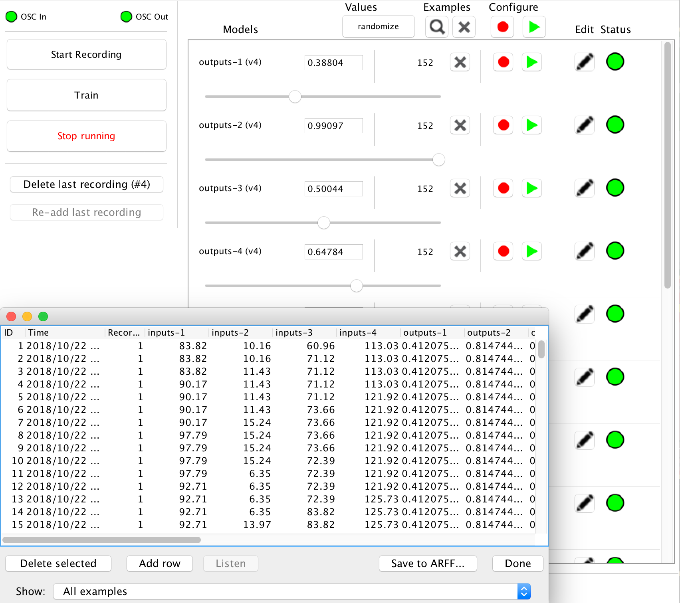Click the global examples magnifier icon
The image size is (680, 603).
(437, 27)
